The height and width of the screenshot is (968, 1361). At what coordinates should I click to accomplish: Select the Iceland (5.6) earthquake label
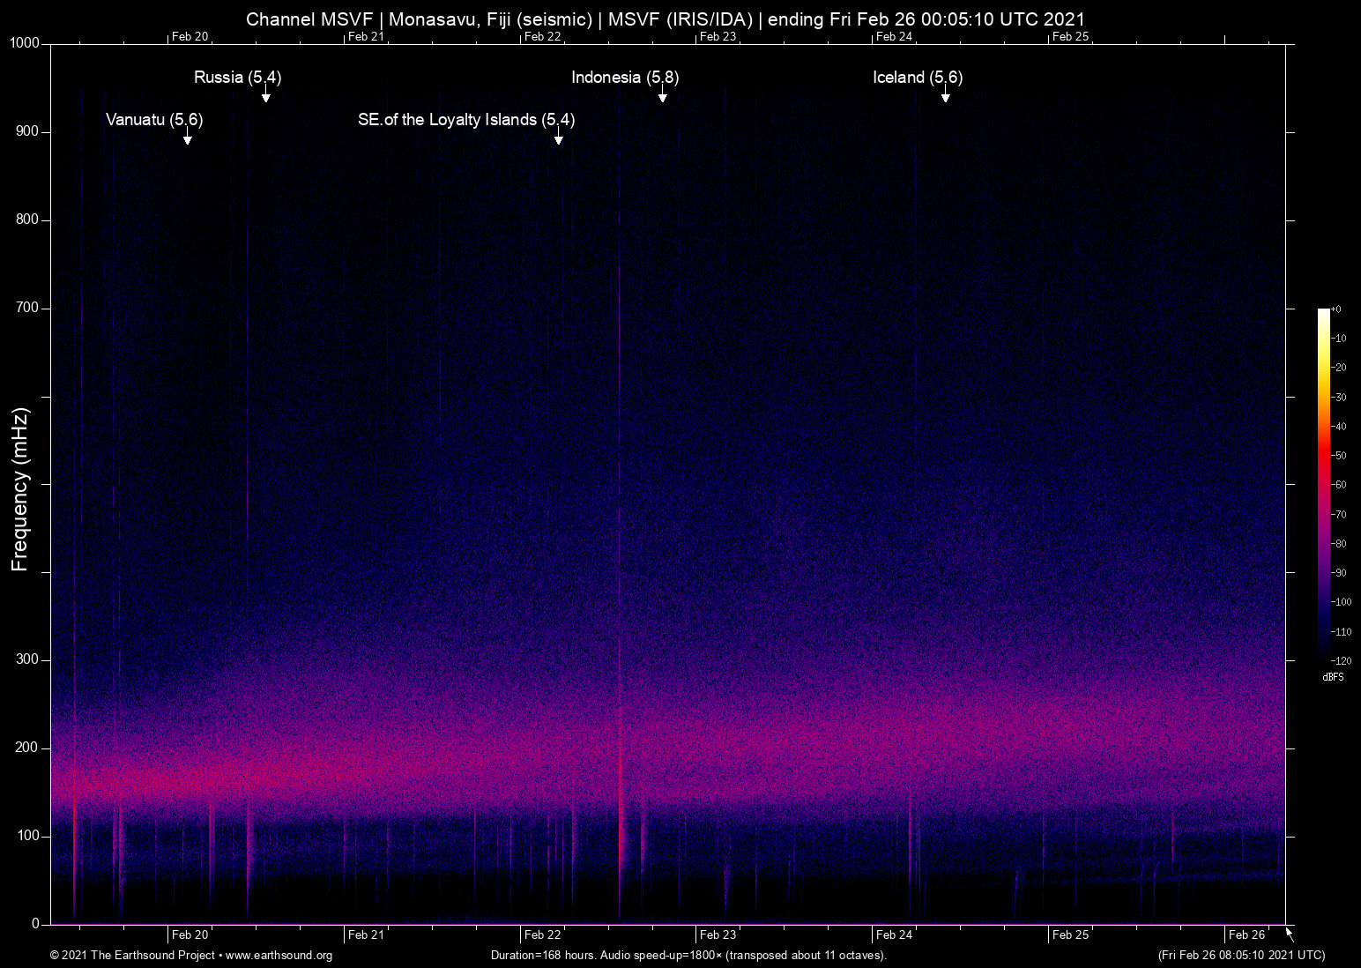click(917, 78)
